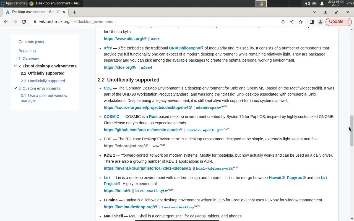Open the volume control in system tray

(x=307, y=4)
